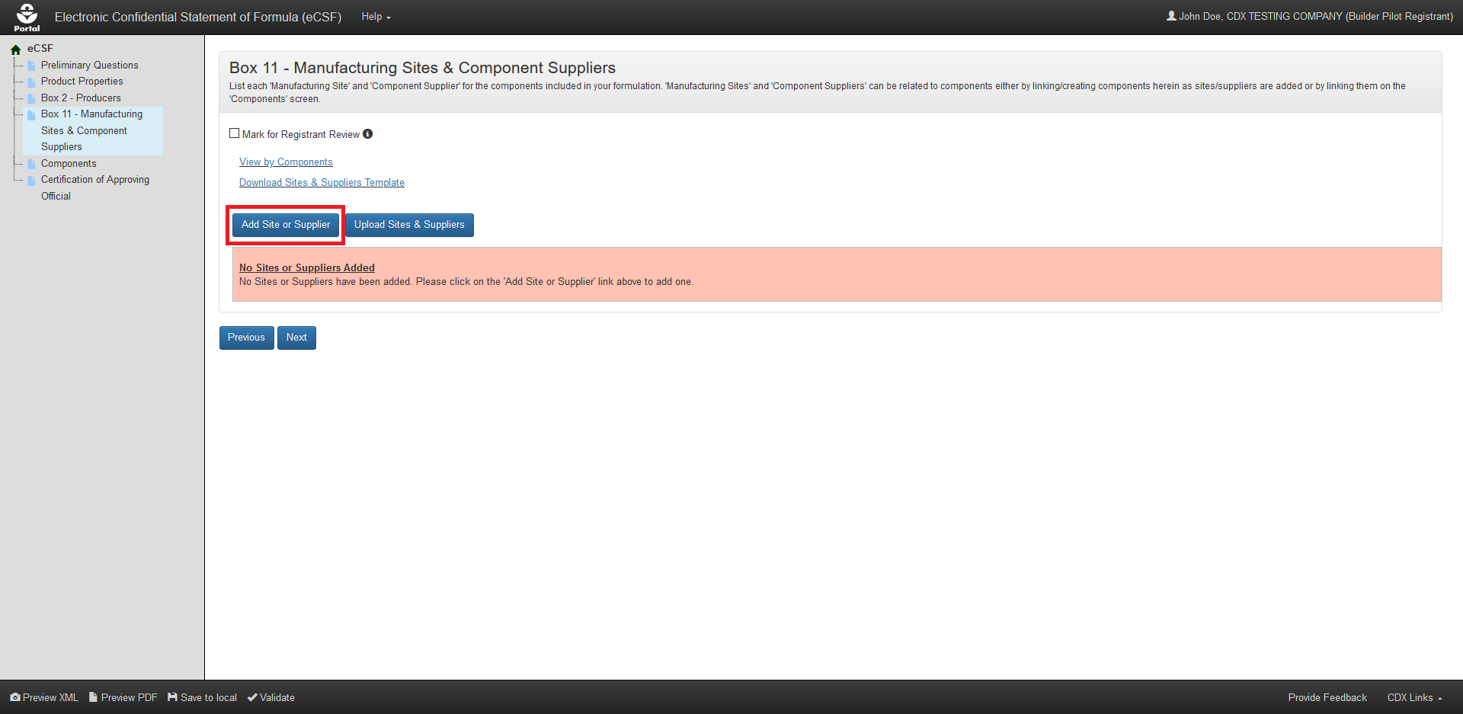Click the Portal logo icon

[x=27, y=17]
